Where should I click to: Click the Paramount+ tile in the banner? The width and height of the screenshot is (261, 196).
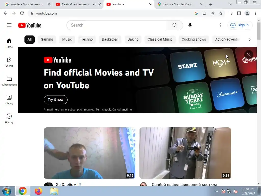tap(227, 94)
